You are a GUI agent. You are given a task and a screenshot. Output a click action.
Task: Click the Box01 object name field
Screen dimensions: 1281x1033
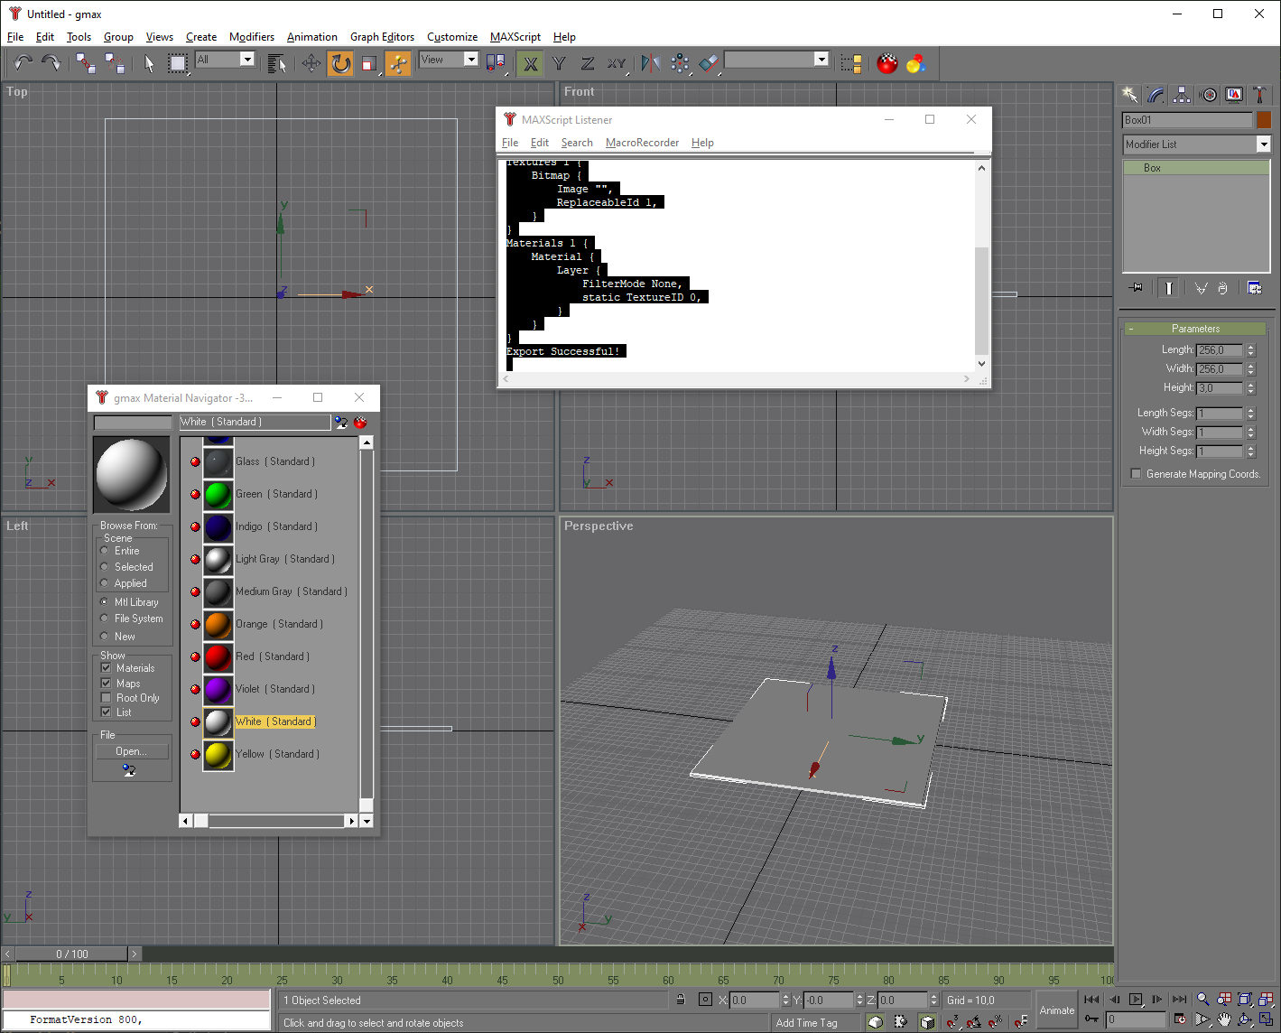click(1188, 120)
